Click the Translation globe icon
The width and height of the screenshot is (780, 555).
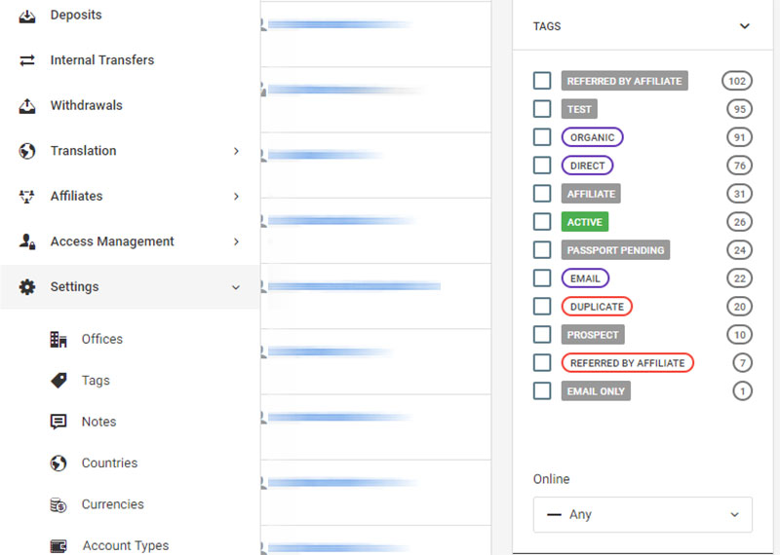[27, 151]
